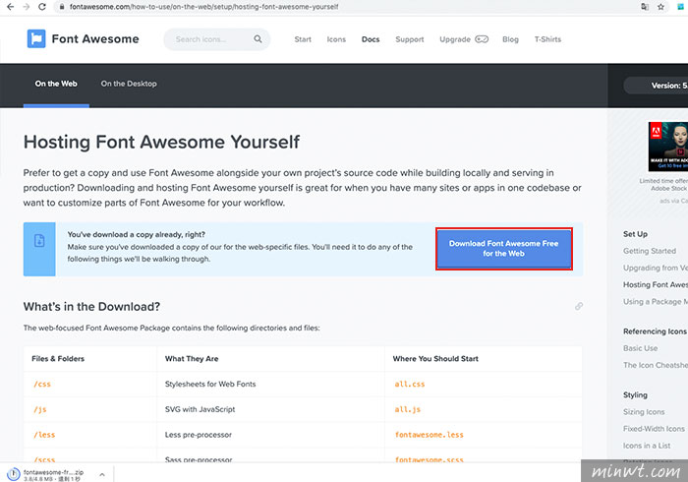This screenshot has height=482, width=688.
Task: Click the Where You Should Start header
Action: (x=435, y=359)
